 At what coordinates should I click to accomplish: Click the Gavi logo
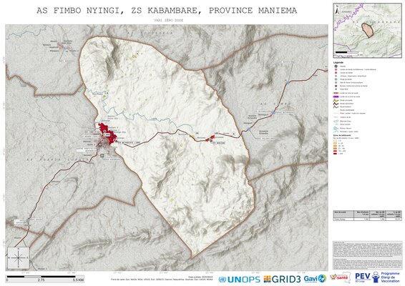coord(315,279)
